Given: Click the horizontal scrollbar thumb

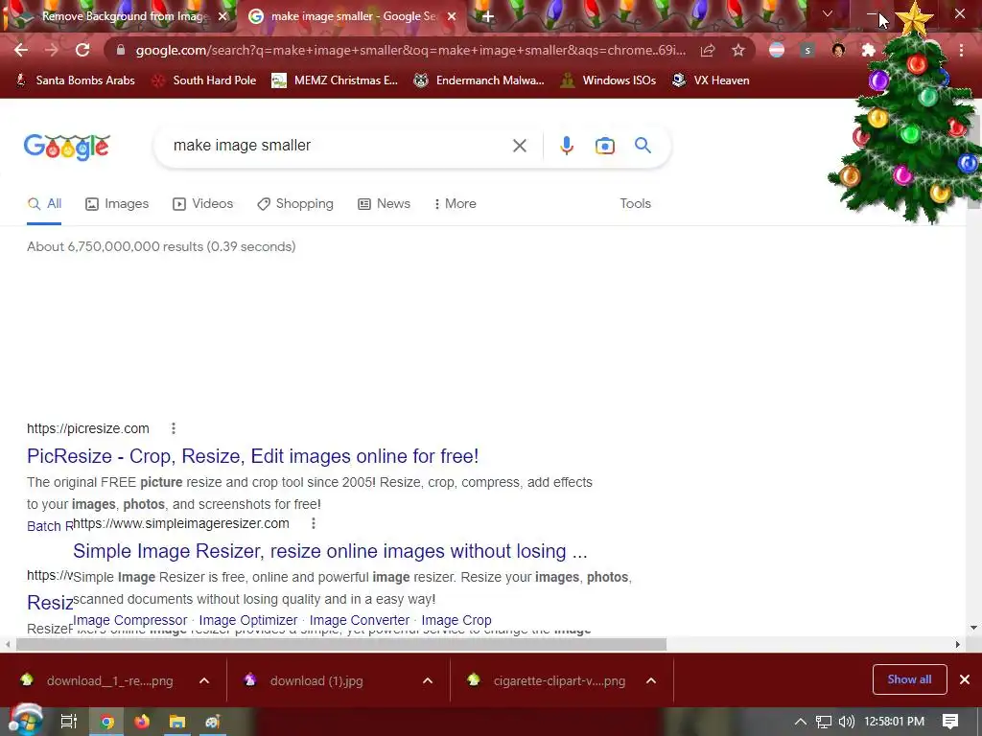Looking at the screenshot, I should pos(341,644).
